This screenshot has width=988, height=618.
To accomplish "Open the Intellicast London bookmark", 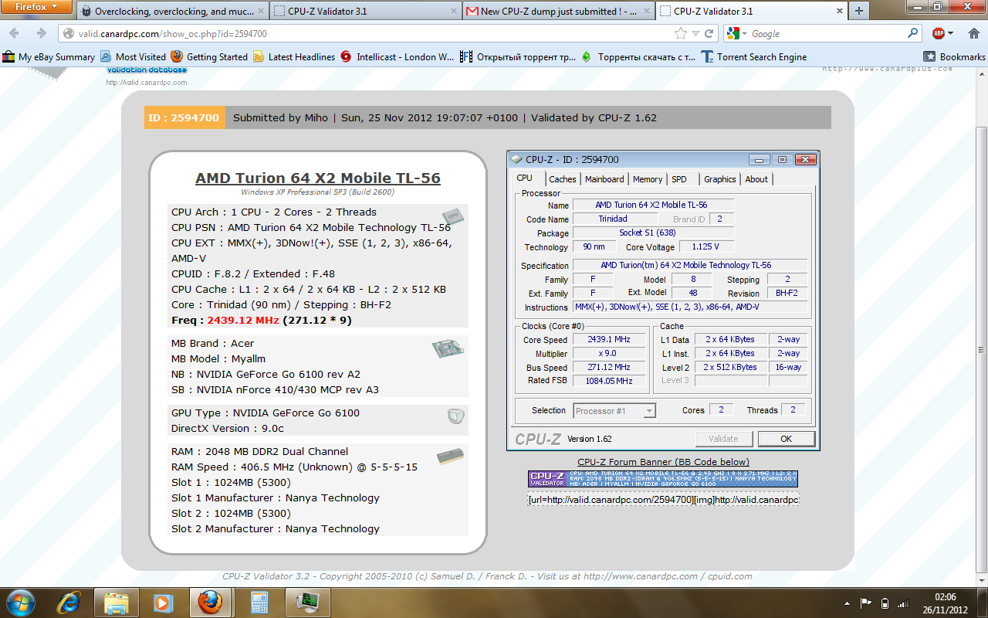I will point(398,56).
